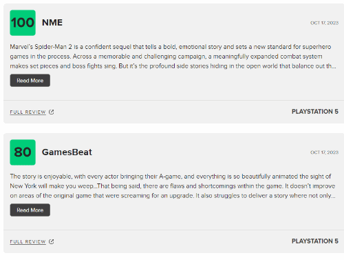Image resolution: width=344 pixels, height=260 pixels.
Task: Click the Oct 17, 2023 date on NME review
Action: tap(325, 23)
